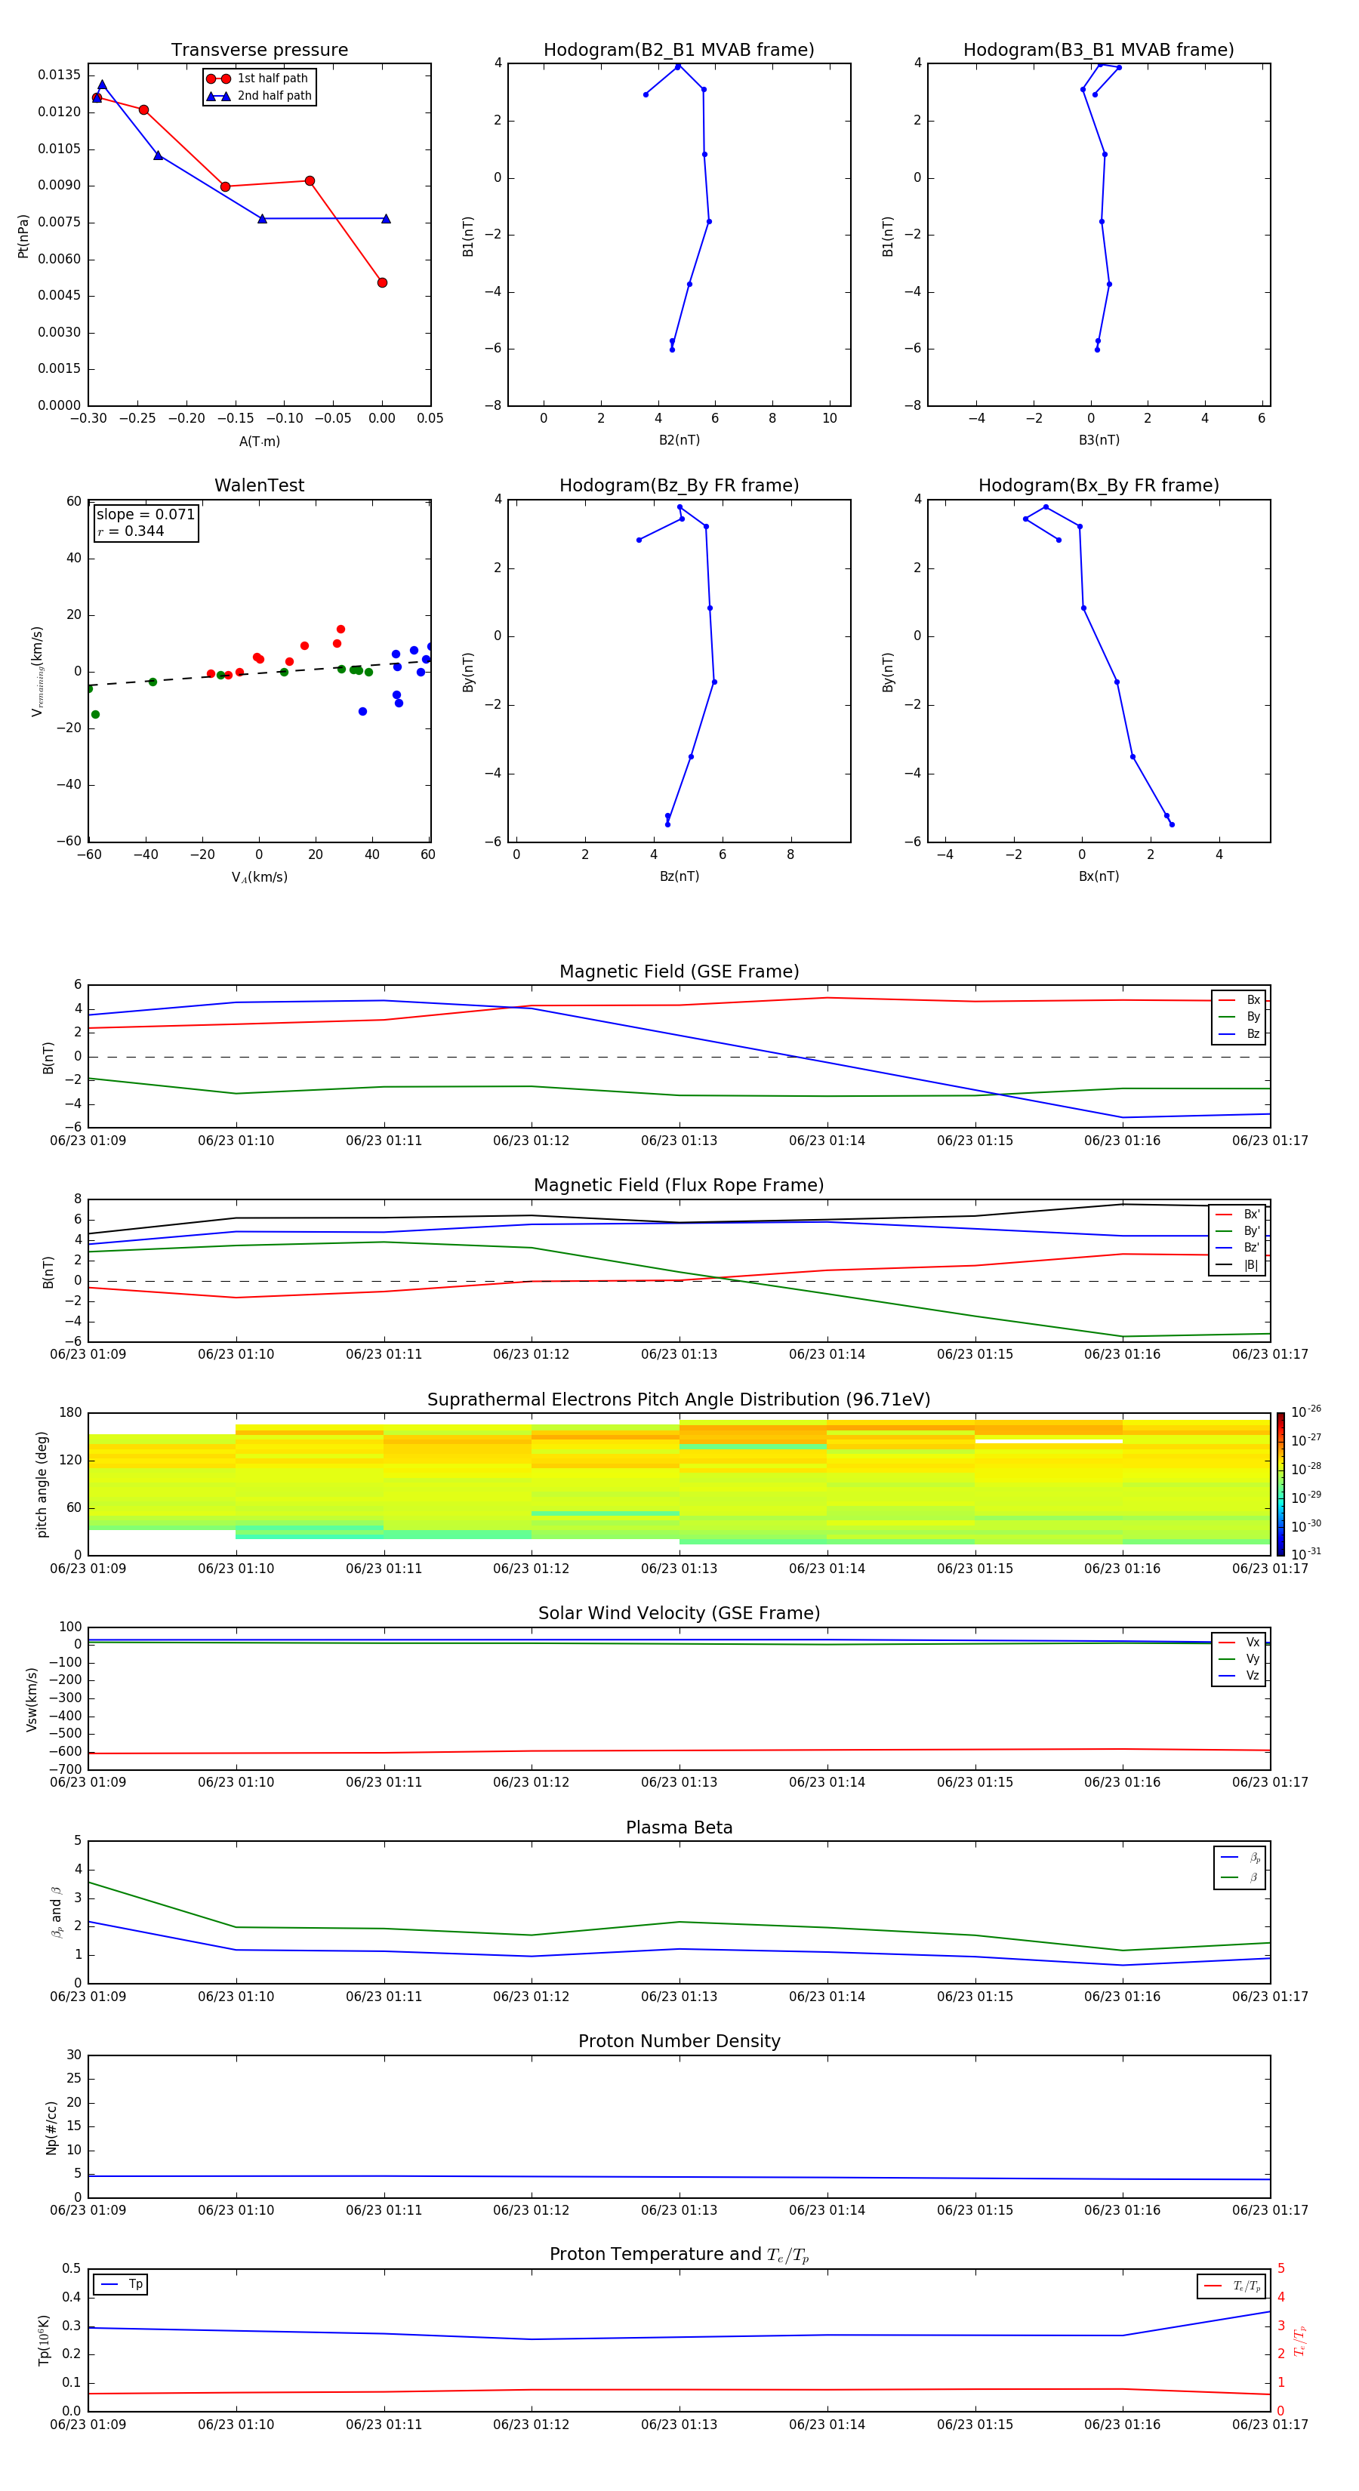Click the "Proton Temperature and Te/Tp" title
This screenshot has height=2491, width=1359.
pos(679,2254)
